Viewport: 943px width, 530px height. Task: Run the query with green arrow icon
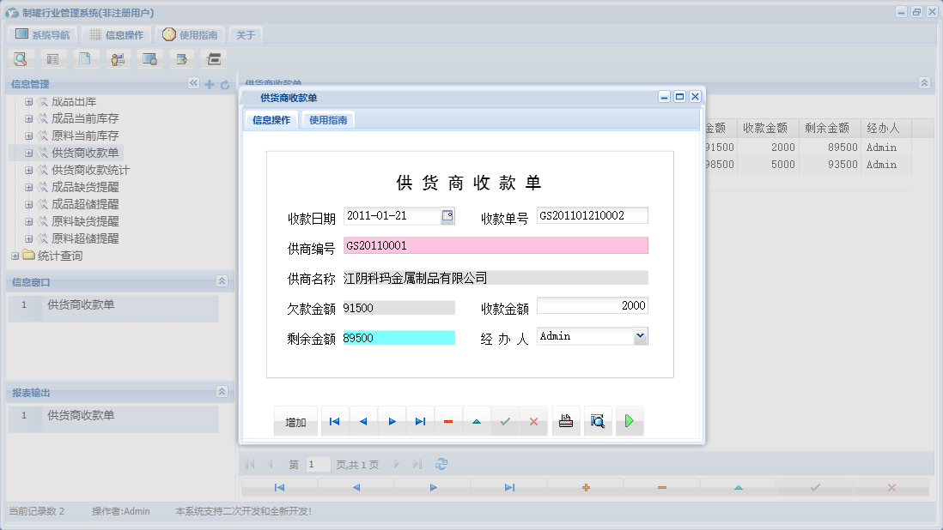coord(629,421)
